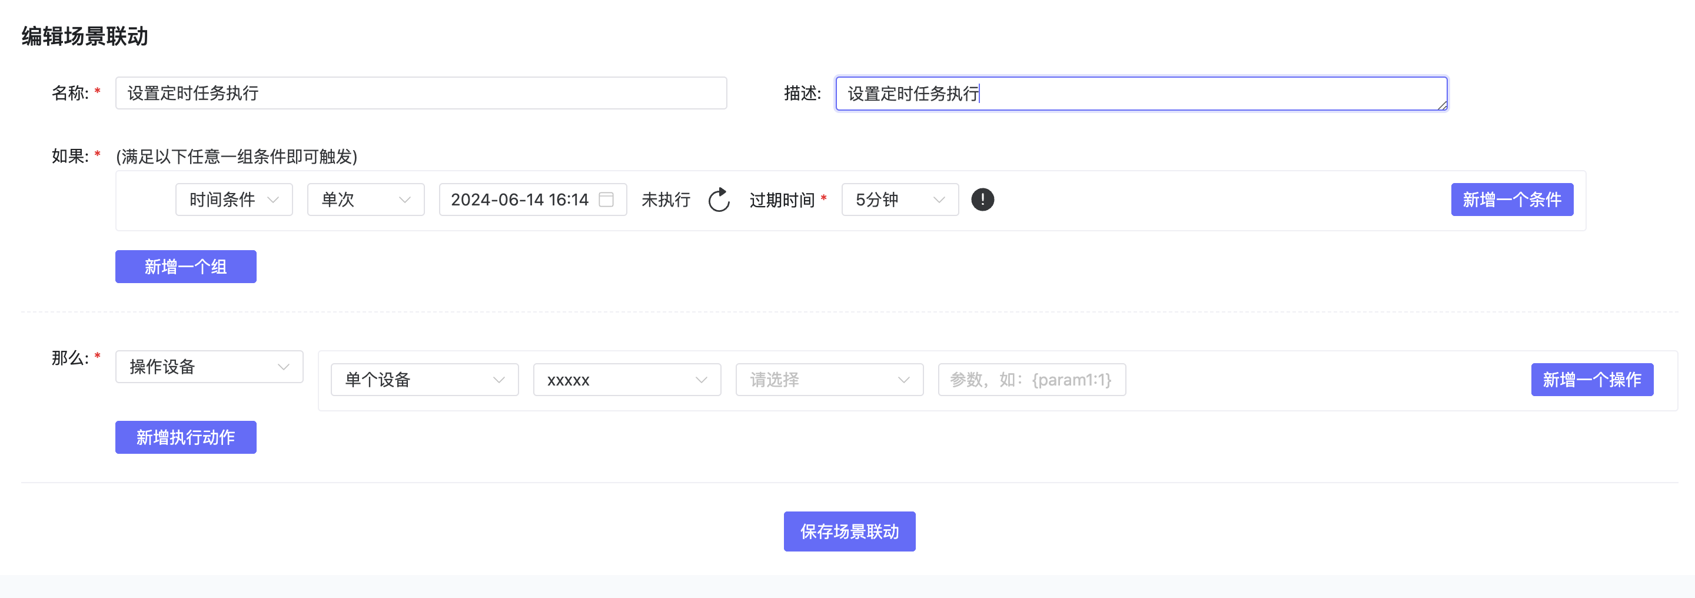Open the 单次 frequency dropdown
The width and height of the screenshot is (1695, 598).
pos(365,200)
